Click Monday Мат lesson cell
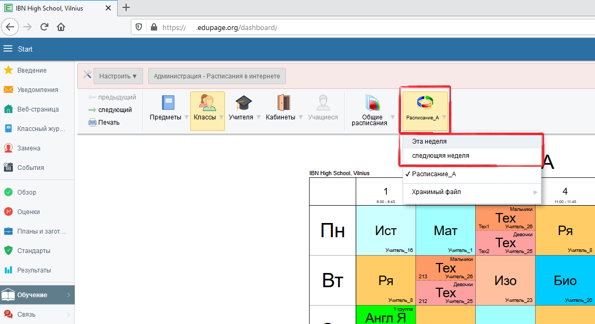This screenshot has width=595, height=324. pos(446,230)
